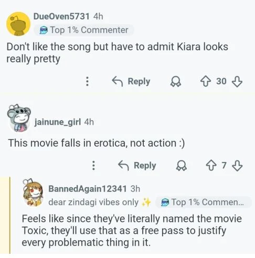
Task: Click the 'dear zindagi vibes only' flair
Action: pos(100,202)
